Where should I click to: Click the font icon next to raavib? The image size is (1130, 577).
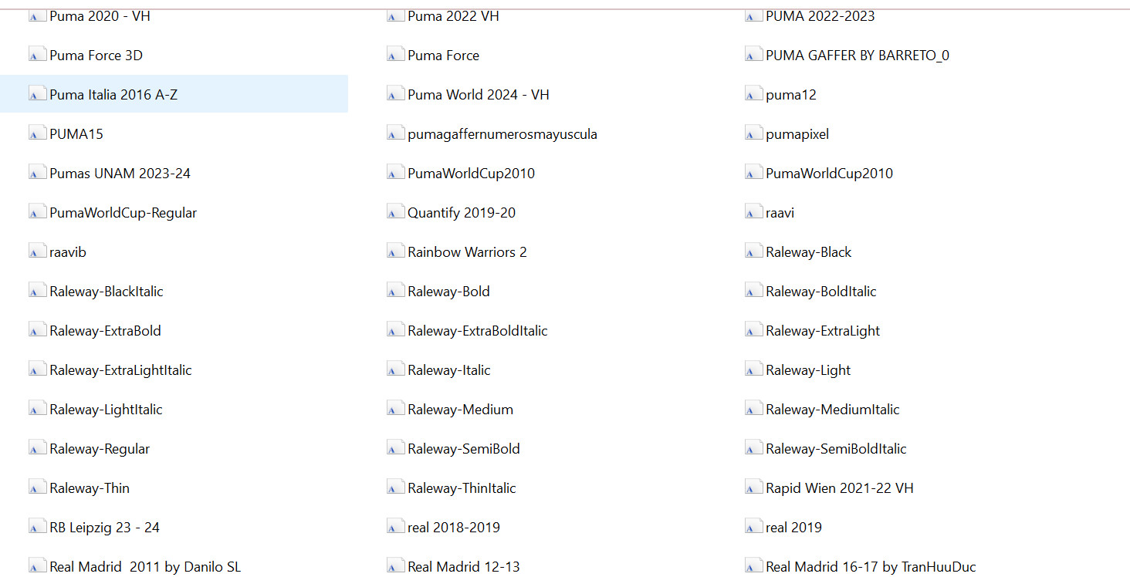pos(37,251)
